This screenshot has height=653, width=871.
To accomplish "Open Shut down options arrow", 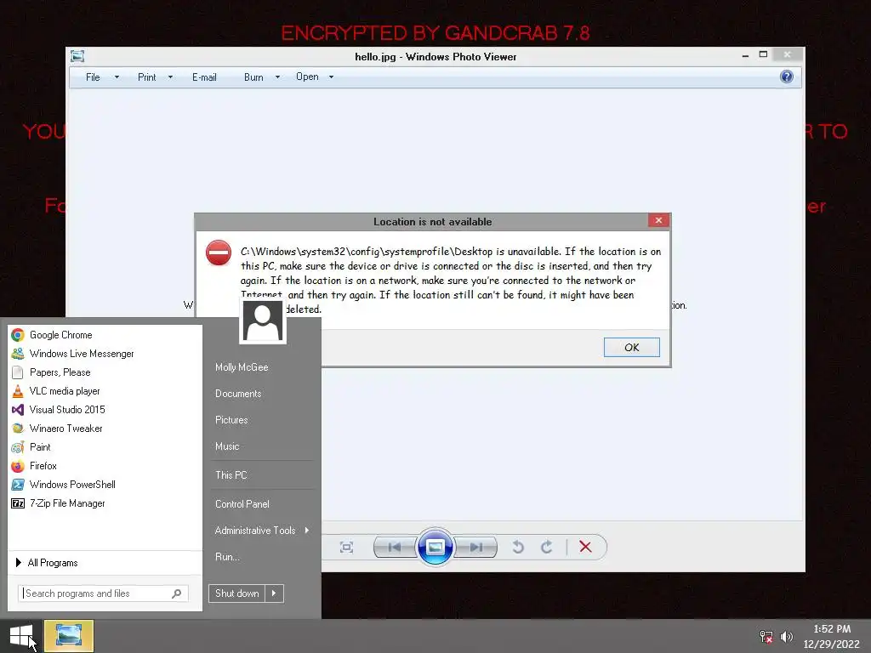I will pos(275,593).
